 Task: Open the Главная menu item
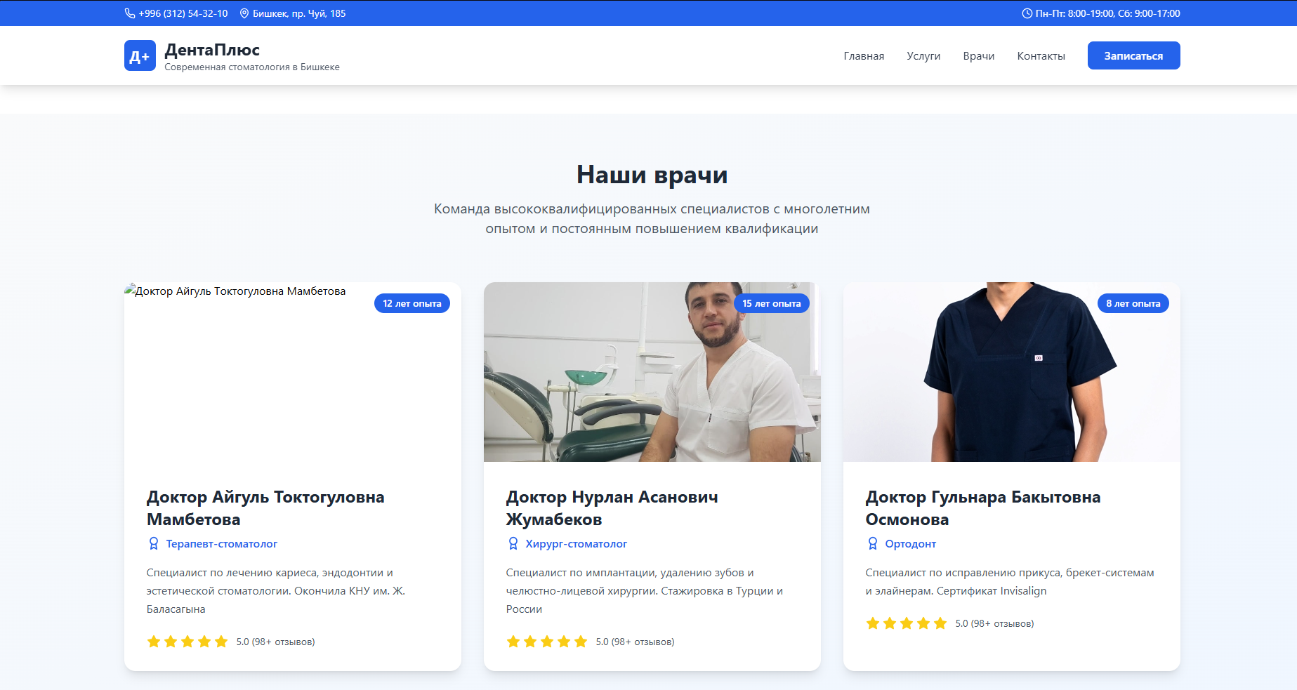864,56
